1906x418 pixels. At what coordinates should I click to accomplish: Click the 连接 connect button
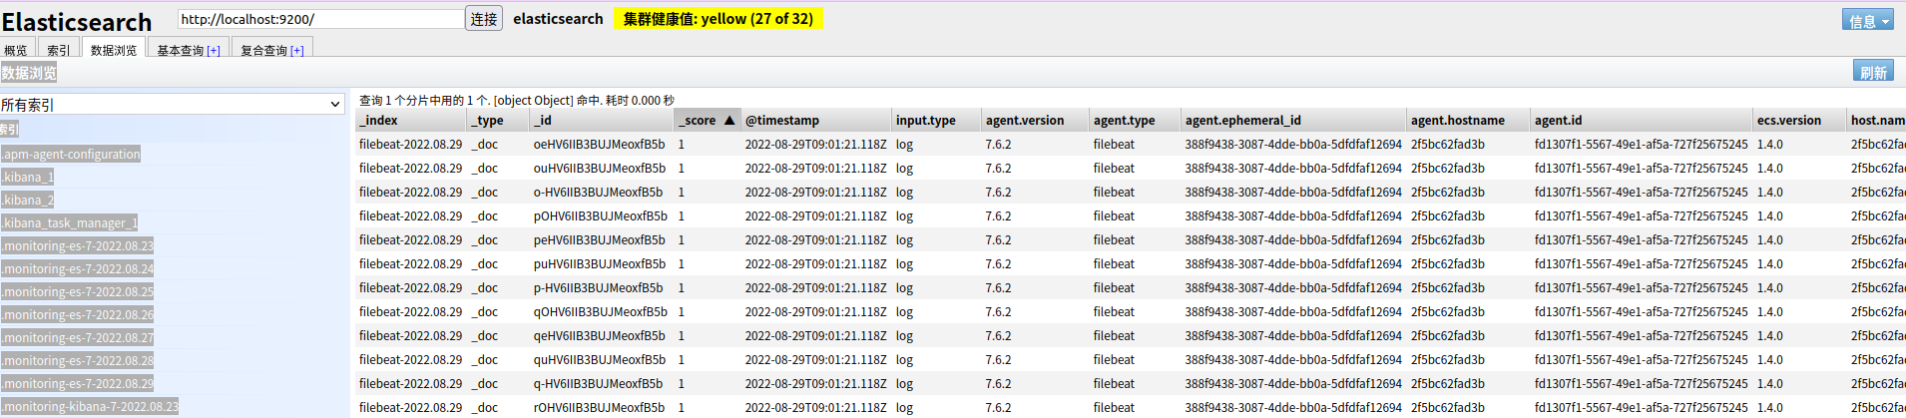tap(484, 19)
